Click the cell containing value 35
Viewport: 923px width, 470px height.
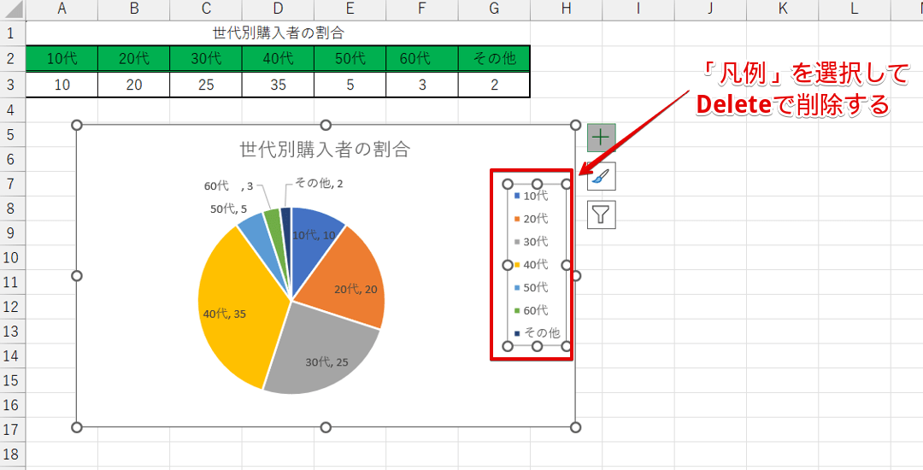point(278,85)
